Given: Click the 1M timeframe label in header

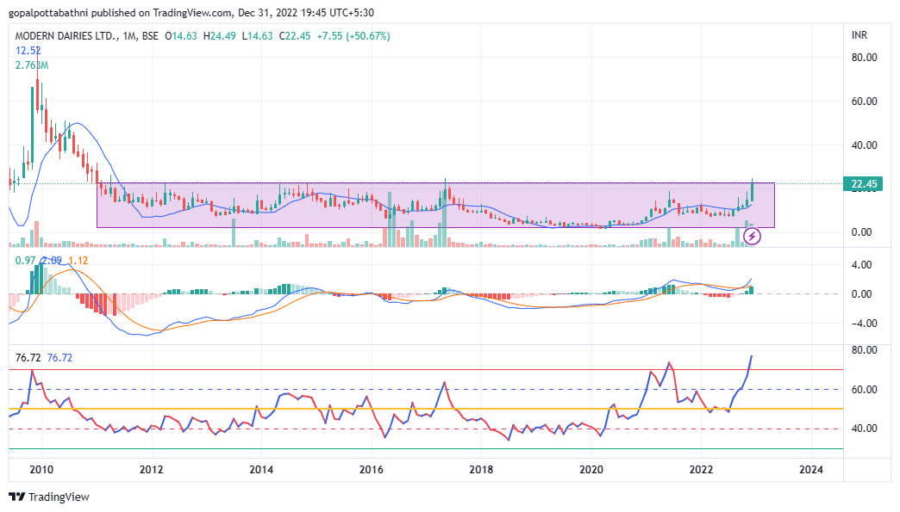Looking at the screenshot, I should 129,36.
